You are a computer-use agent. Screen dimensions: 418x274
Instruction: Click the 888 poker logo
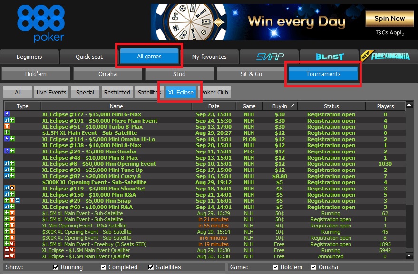click(x=41, y=23)
